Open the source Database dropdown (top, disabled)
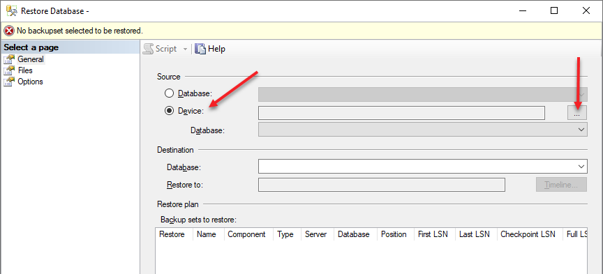 click(423, 94)
